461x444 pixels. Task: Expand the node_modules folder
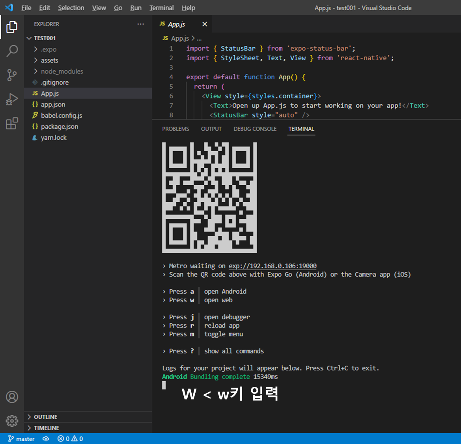tap(35, 71)
